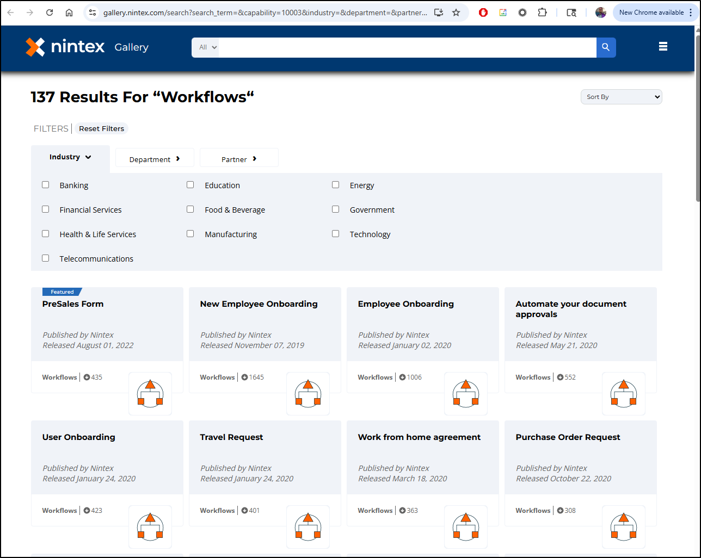Enable the Food & Beverage checkbox

coord(190,209)
